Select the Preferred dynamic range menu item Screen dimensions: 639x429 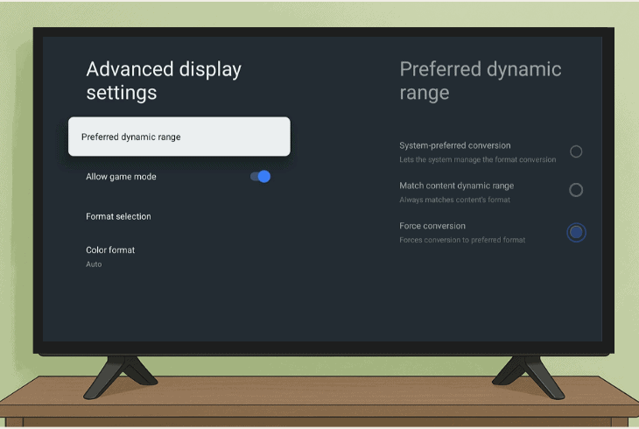[x=179, y=137]
